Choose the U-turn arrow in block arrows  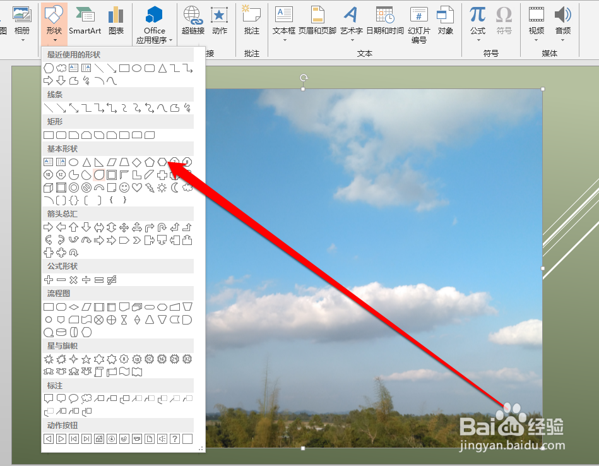click(162, 228)
